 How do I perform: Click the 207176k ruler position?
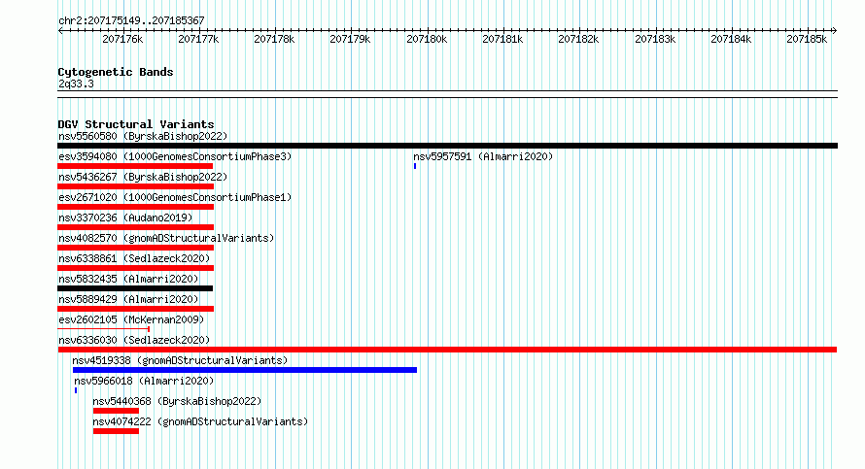pos(122,39)
